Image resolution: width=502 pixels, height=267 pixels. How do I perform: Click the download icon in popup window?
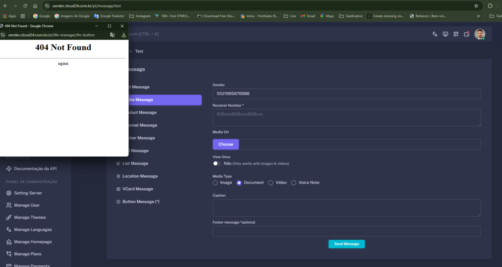[x=124, y=35]
